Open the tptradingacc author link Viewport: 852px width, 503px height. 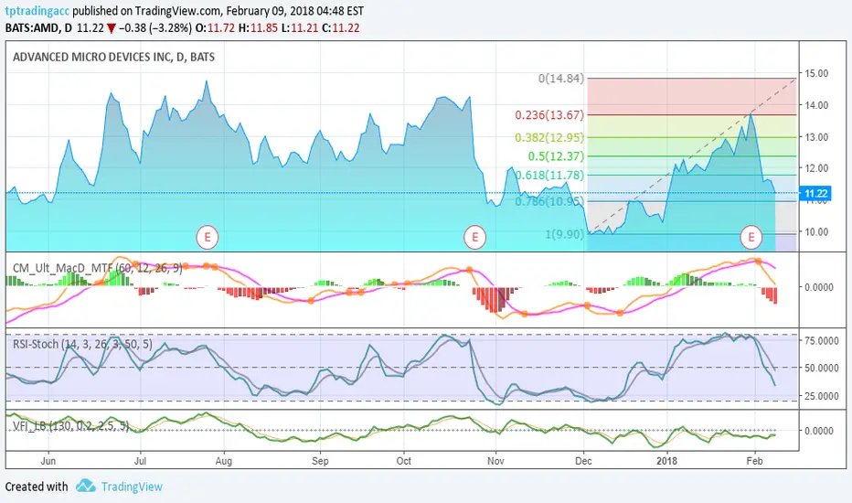tap(37, 11)
